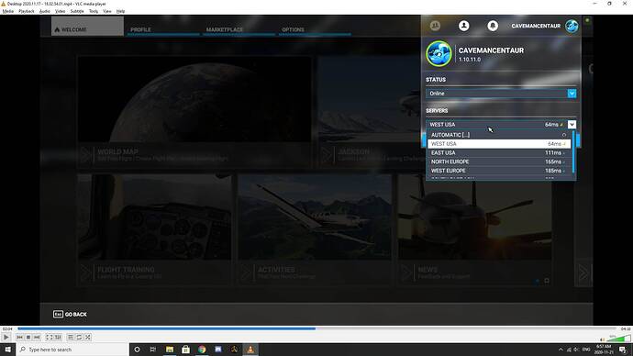The height and width of the screenshot is (356, 633).
Task: Open Task View on the taskbar
Action: (153, 350)
